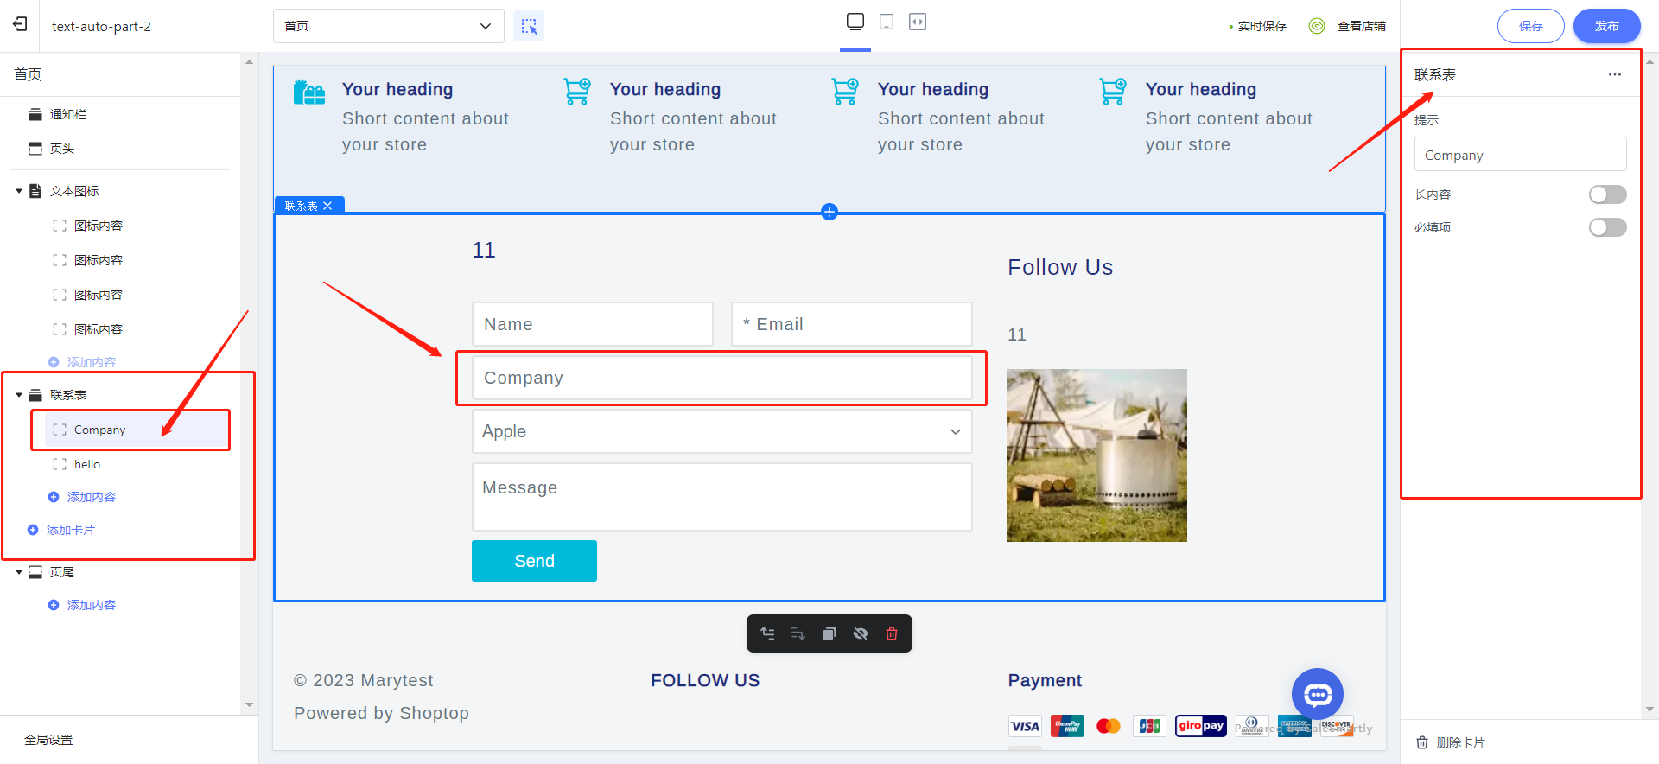This screenshot has height=764, width=1659.
Task: Click the 提示 Company input field
Action: (x=1521, y=155)
